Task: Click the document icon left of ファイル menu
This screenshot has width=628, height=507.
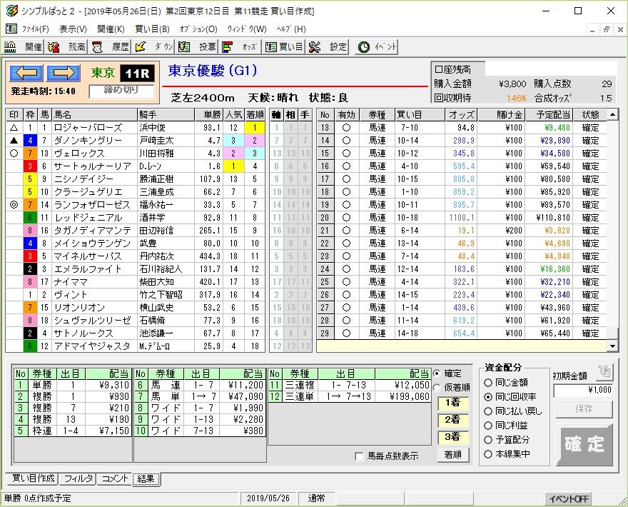Action: (11, 29)
